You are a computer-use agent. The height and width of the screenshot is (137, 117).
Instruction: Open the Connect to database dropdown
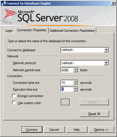click(106, 50)
